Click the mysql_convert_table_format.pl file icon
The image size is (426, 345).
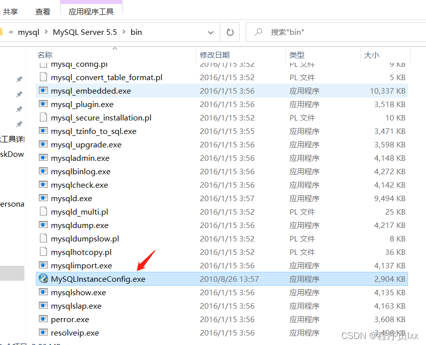43,77
